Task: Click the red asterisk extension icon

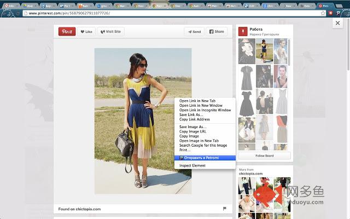Action: (330, 13)
